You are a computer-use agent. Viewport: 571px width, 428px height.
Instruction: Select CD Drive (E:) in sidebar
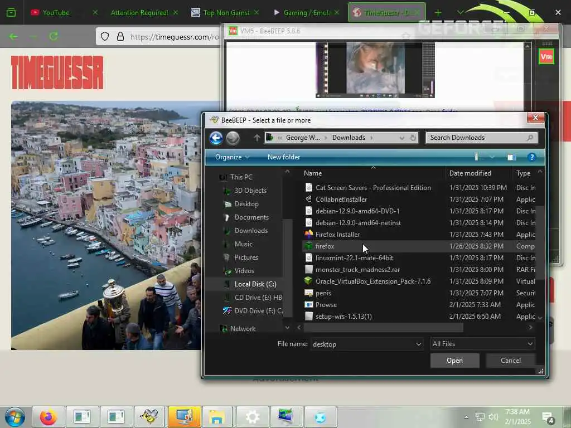[x=258, y=298]
